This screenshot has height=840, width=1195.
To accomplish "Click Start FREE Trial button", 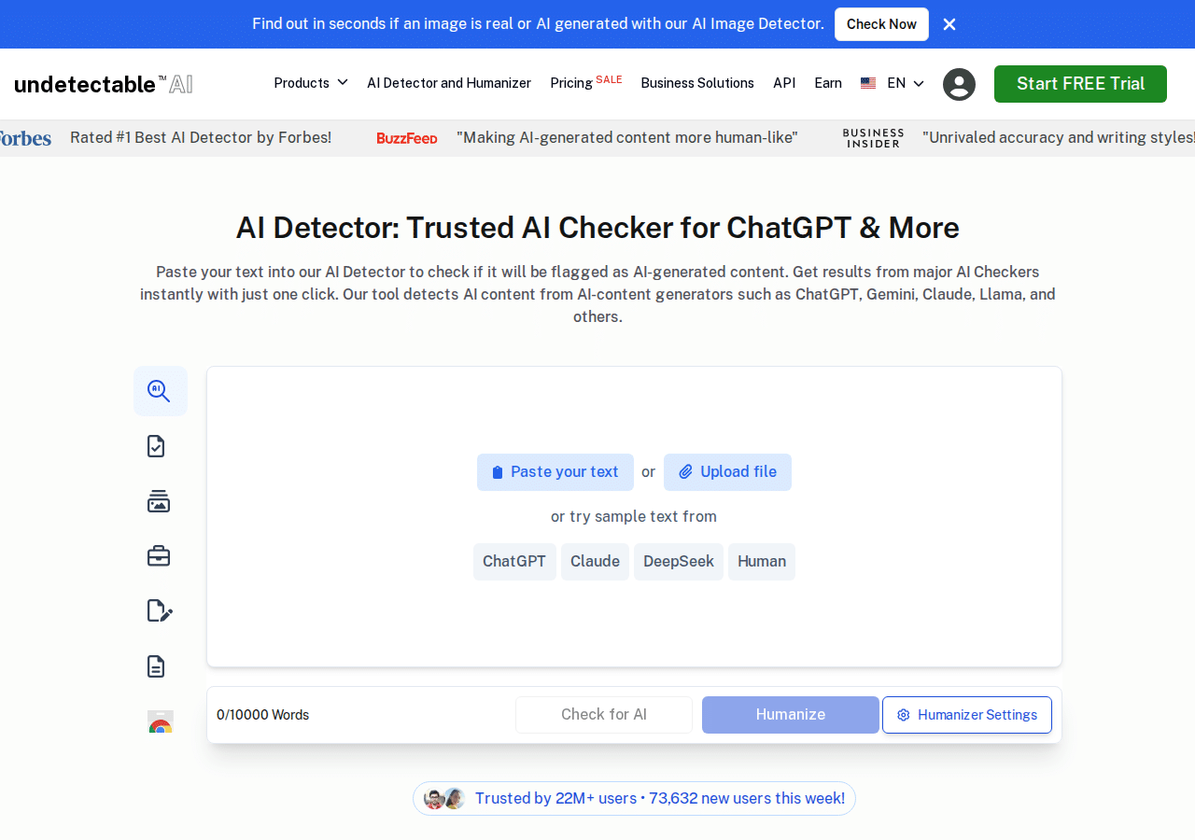I will pyautogui.click(x=1080, y=84).
